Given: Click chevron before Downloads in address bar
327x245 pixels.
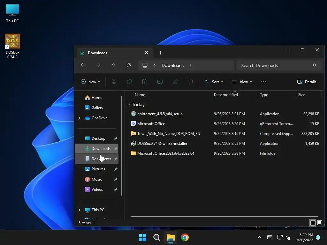Looking at the screenshot, I should coord(155,65).
